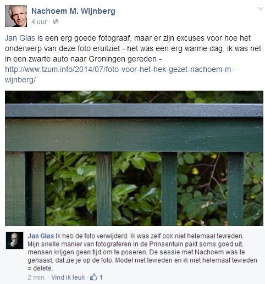Click the fence's top rail in the photo
The height and width of the screenshot is (284, 265).
[134, 110]
